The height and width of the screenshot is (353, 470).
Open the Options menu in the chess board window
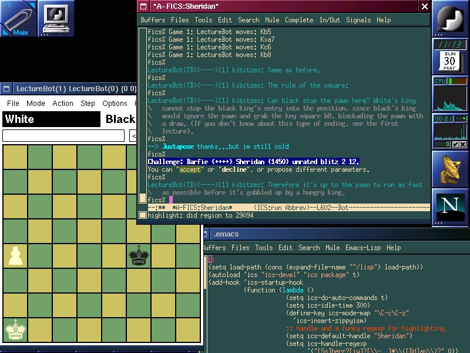[x=115, y=104]
